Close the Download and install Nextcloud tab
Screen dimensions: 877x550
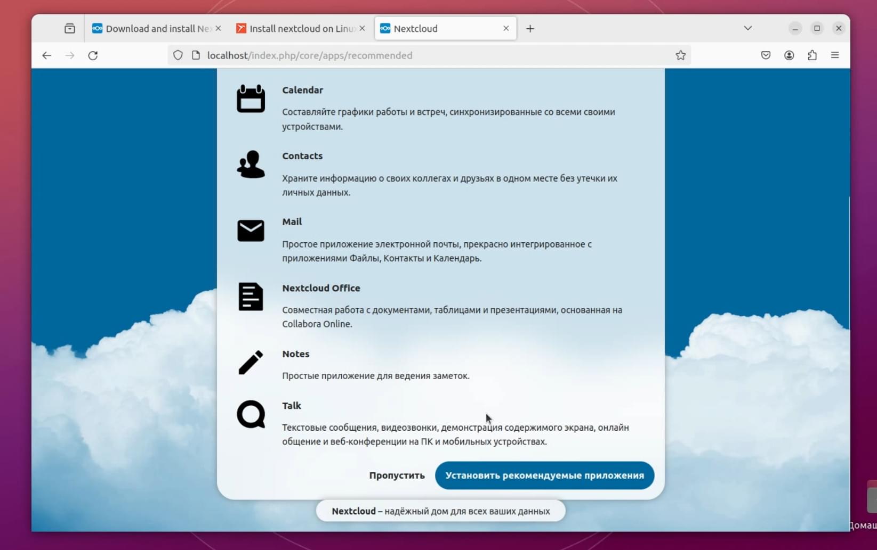(x=218, y=28)
